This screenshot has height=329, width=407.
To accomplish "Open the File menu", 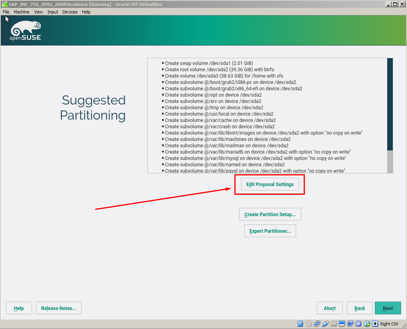I will pyautogui.click(x=6, y=12).
